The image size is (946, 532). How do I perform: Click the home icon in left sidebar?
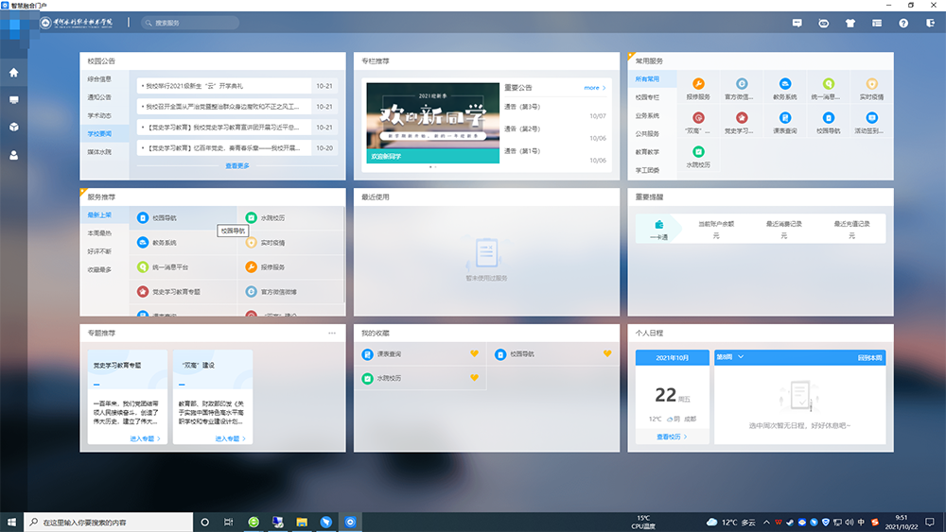click(13, 72)
